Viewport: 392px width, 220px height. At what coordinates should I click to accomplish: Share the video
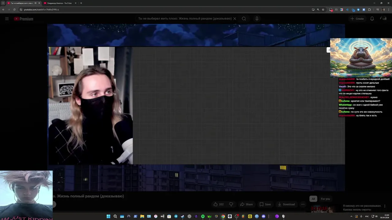click(247, 204)
